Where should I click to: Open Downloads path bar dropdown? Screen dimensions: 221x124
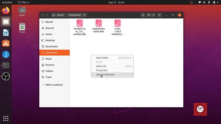pyautogui.click(x=84, y=15)
